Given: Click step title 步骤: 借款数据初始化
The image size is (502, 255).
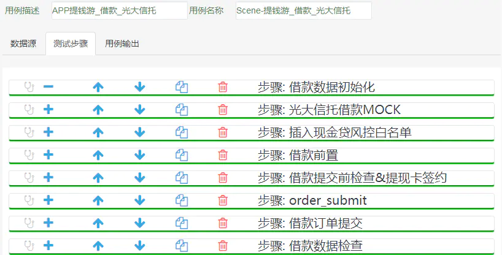Looking at the screenshot, I should 316,87.
